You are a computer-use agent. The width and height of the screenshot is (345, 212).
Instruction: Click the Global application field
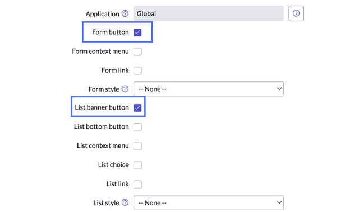click(x=209, y=13)
